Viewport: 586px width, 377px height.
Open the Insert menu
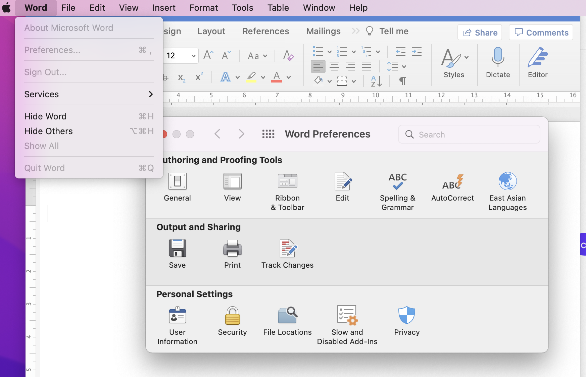[x=164, y=8]
